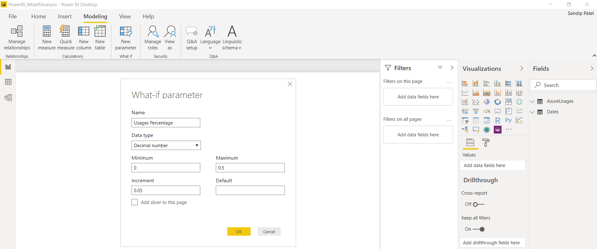The image size is (597, 249).
Task: Add a New column
Action: [84, 38]
